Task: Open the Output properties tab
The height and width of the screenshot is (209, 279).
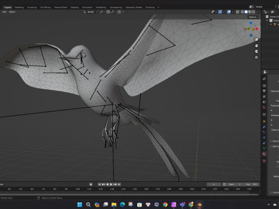Action: pyautogui.click(x=264, y=91)
